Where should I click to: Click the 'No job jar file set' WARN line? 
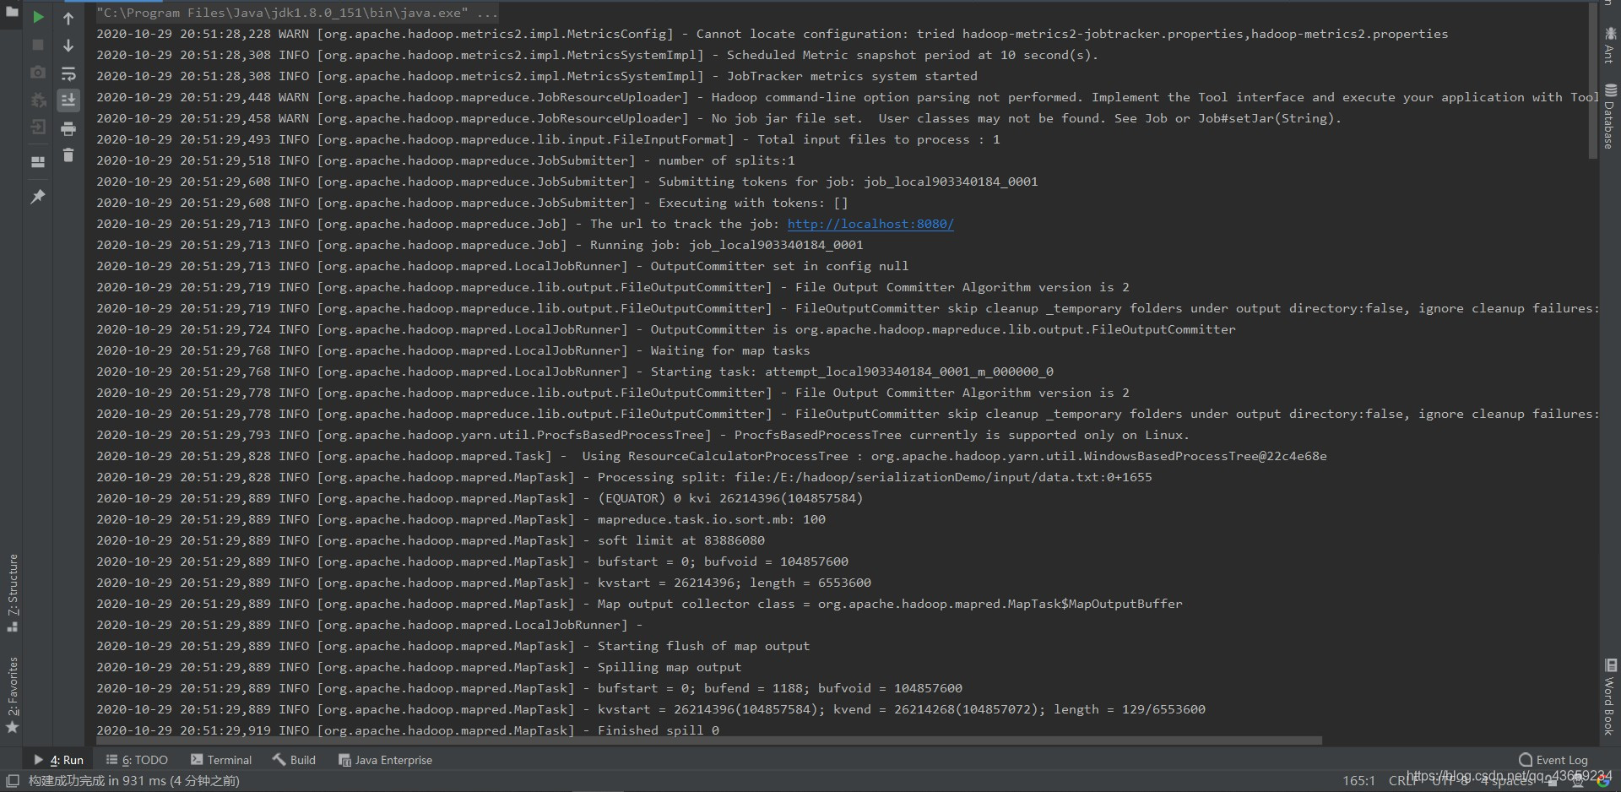click(x=718, y=118)
